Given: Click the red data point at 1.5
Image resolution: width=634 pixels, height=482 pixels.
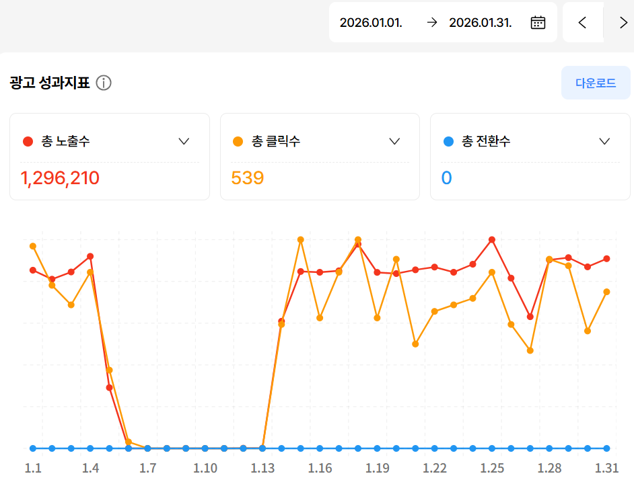Looking at the screenshot, I should coord(109,387).
